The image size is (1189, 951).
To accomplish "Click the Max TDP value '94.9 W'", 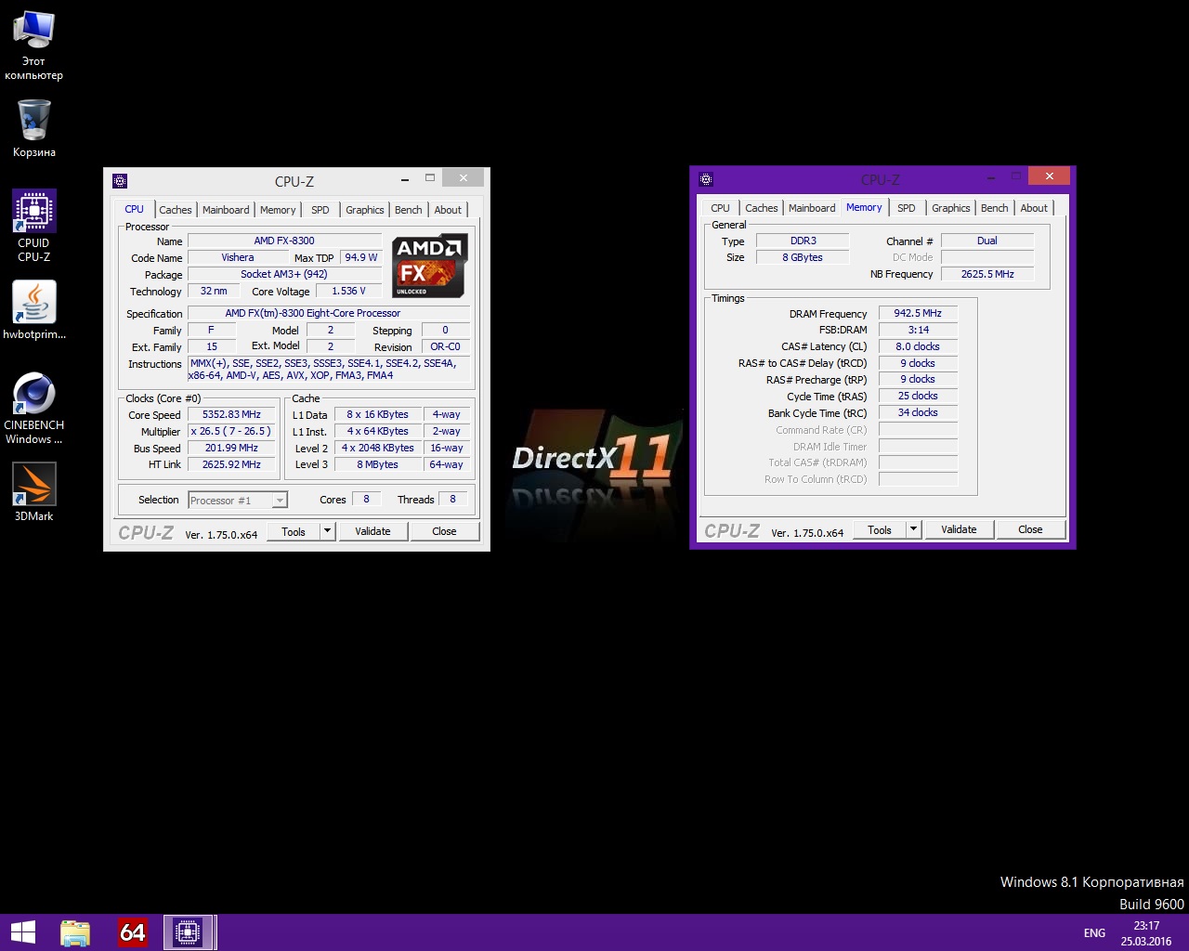I will click(x=361, y=257).
